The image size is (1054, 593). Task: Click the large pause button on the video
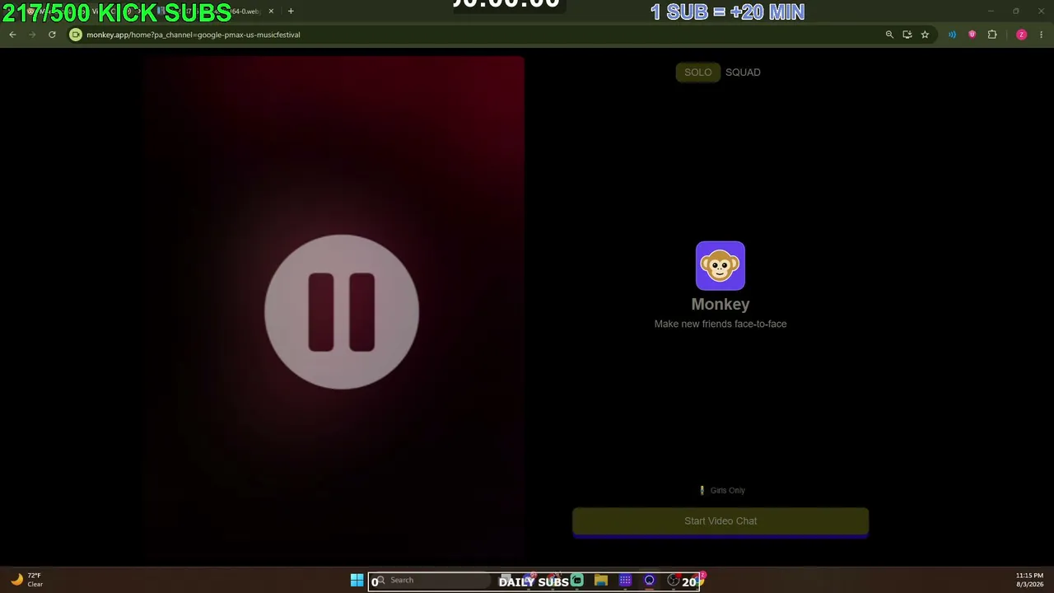pyautogui.click(x=342, y=311)
